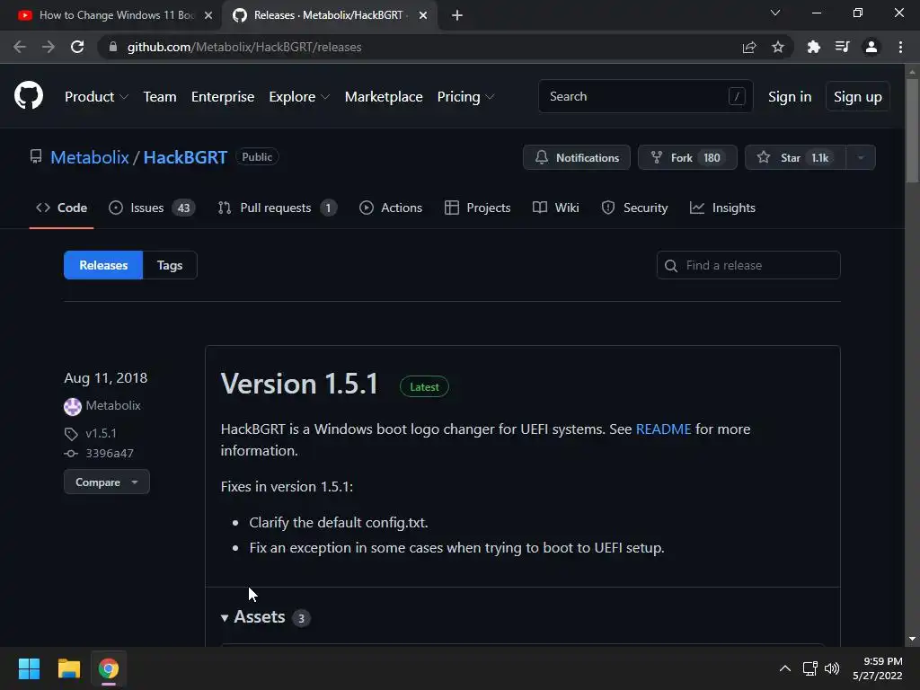Viewport: 920px width, 690px height.
Task: Open a new tab with the plus icon
Action: coord(457,15)
